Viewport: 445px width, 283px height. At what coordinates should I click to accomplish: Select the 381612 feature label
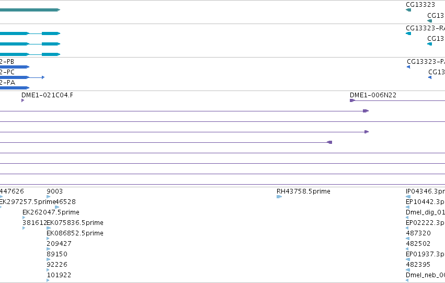(35, 223)
